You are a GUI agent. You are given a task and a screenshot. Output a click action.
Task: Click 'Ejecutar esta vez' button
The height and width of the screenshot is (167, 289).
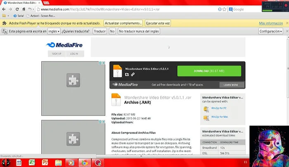[x=158, y=23]
